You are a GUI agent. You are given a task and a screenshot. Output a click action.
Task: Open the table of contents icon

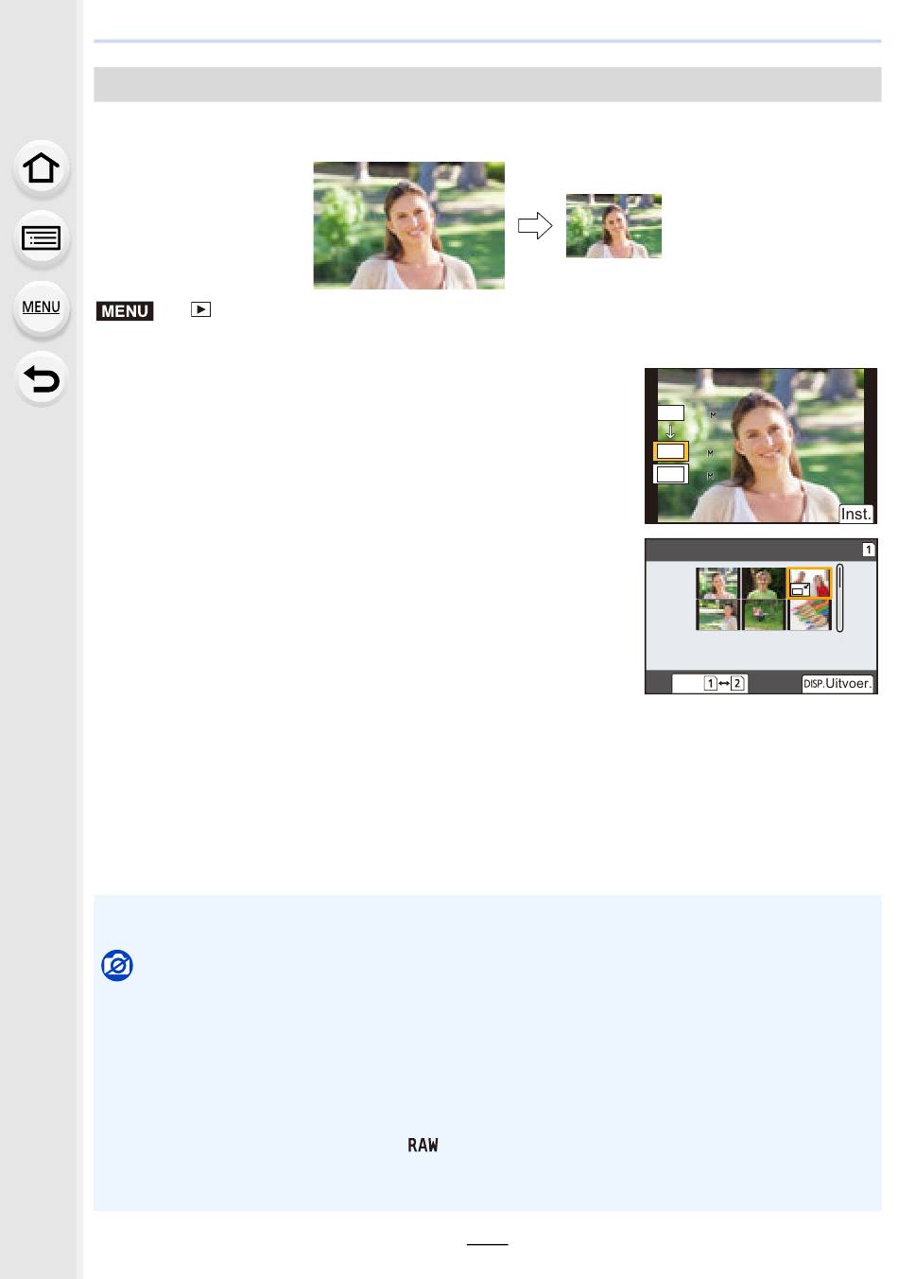[41, 238]
